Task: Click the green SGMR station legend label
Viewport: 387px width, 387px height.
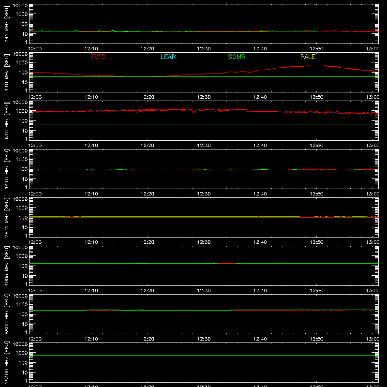Action: (x=237, y=57)
